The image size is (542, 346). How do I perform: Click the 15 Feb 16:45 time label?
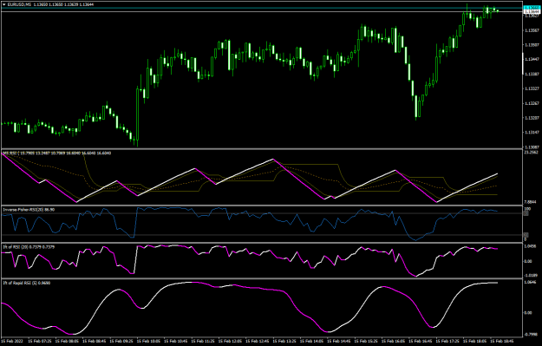[x=421, y=341]
